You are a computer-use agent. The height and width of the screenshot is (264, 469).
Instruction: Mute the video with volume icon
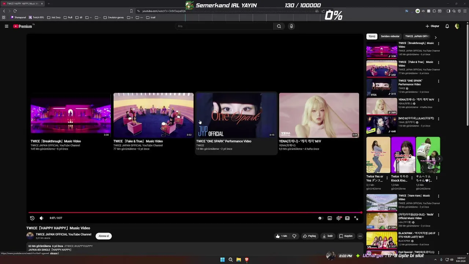41,218
